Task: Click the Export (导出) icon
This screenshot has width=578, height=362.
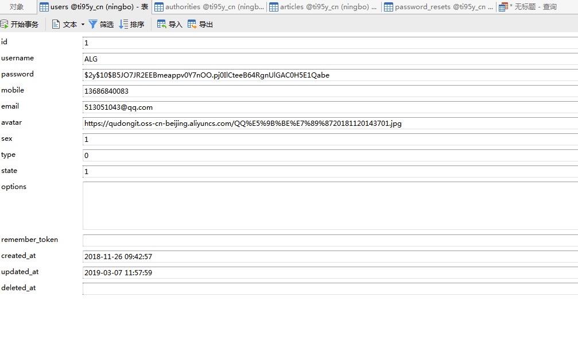Action: pos(192,25)
